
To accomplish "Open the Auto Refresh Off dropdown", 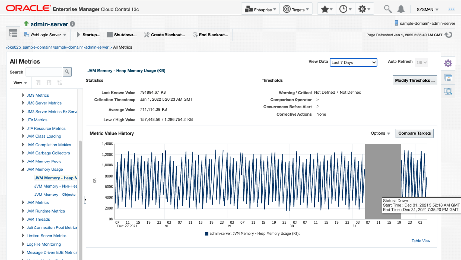I will coord(421,62).
